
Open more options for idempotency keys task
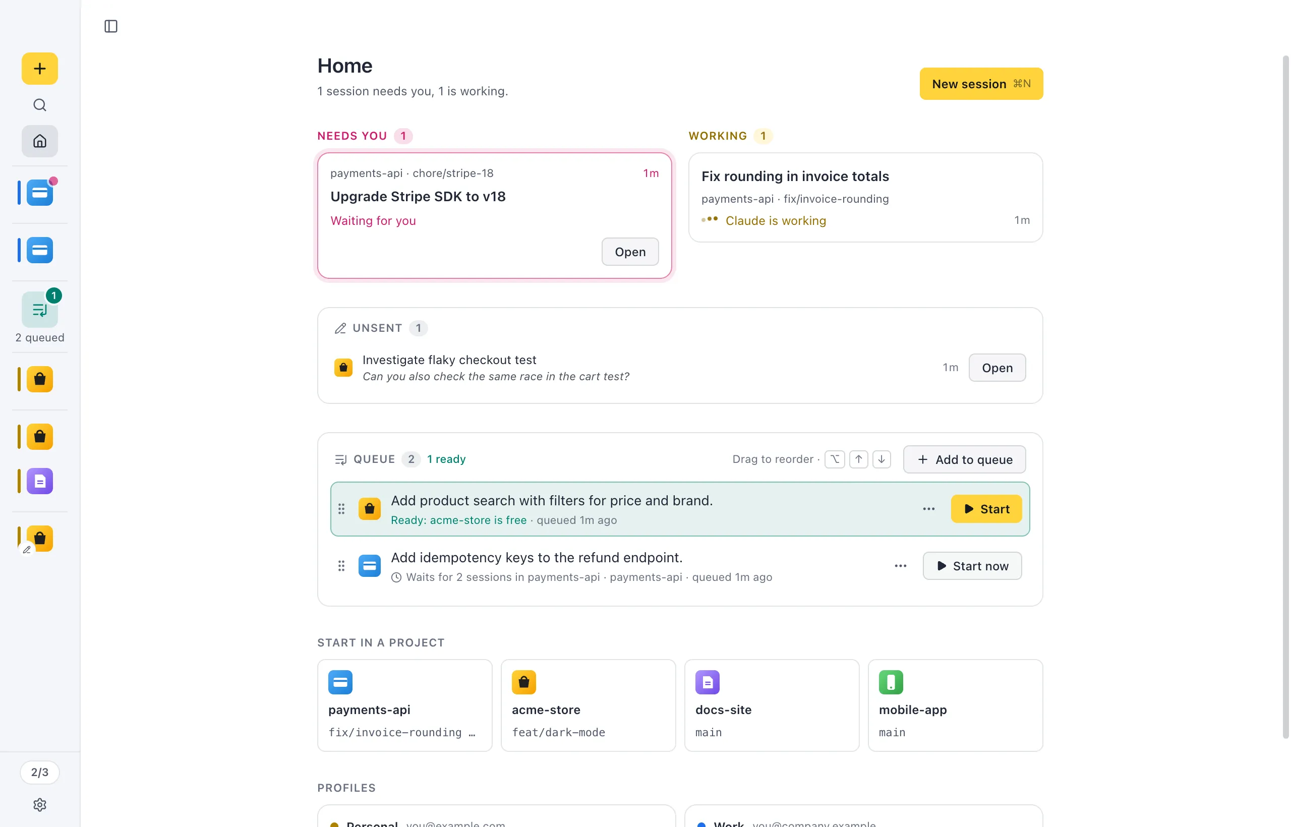coord(901,566)
